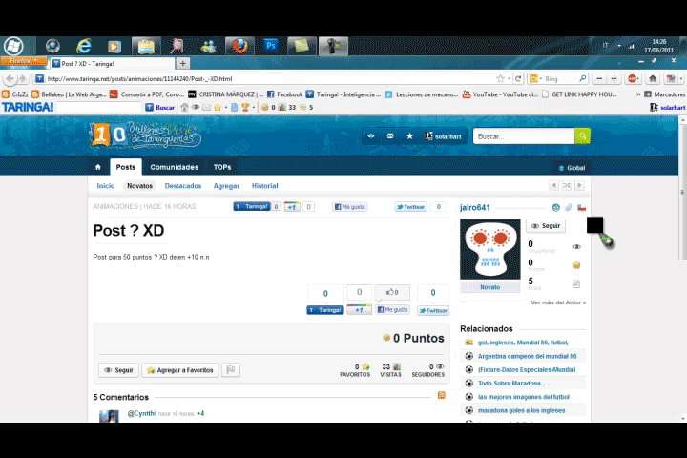
Task: Open the Windows Start menu orb
Action: (13, 46)
